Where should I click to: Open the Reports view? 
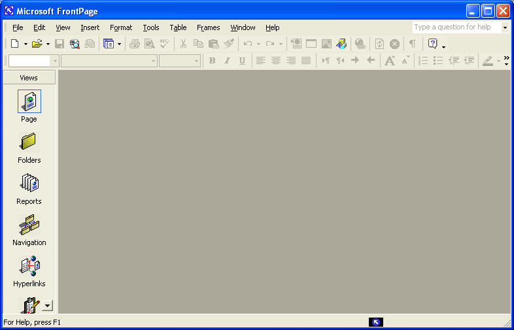coord(29,188)
